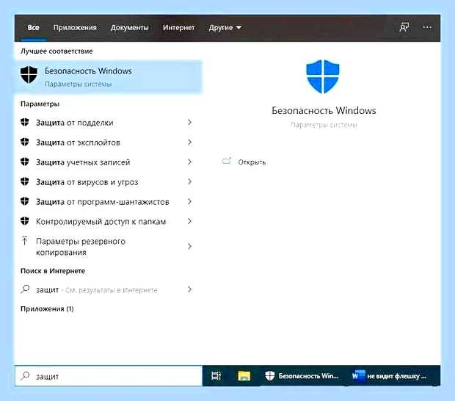Click Открыть in the preview pane
The width and height of the screenshot is (455, 401).
coord(252,162)
